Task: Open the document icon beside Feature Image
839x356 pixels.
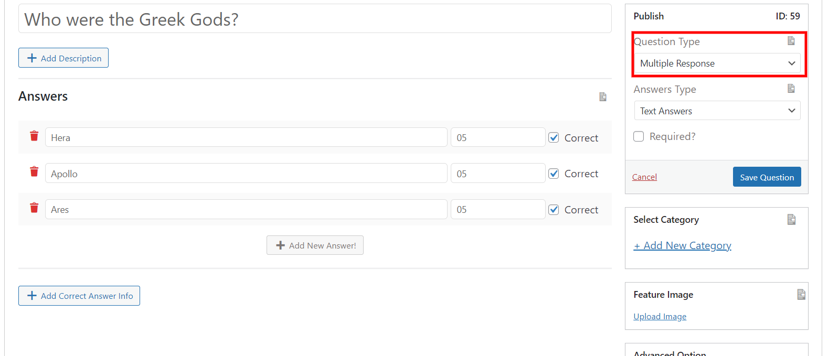Action: (x=801, y=295)
